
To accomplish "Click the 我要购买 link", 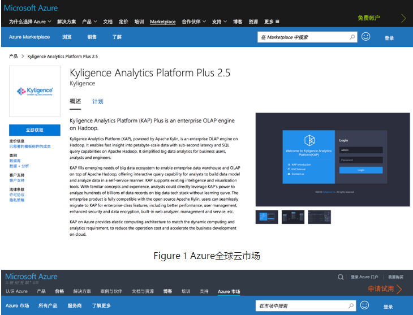I will [396, 277].
